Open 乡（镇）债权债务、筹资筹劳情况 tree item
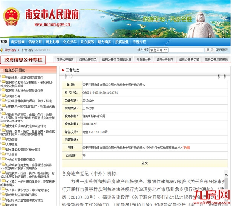Viewport: 232px width, 206px height. click(27, 190)
